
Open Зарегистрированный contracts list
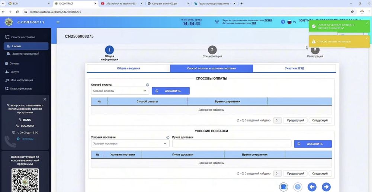point(26,54)
